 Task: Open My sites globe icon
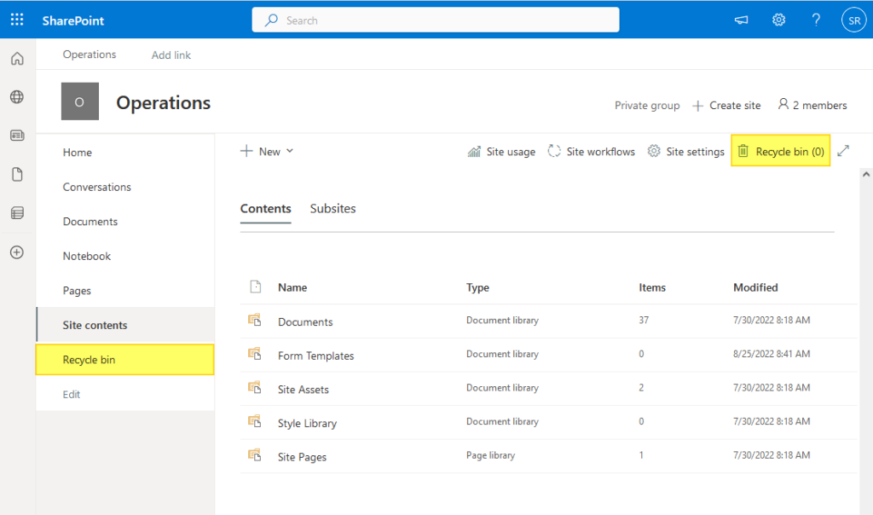tap(17, 97)
